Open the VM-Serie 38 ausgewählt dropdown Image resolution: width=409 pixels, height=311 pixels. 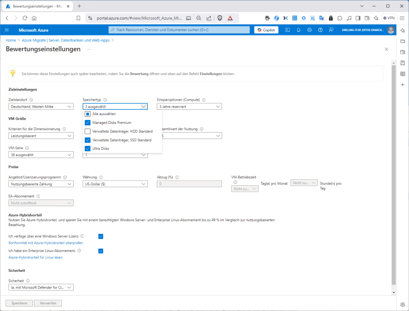click(x=41, y=155)
